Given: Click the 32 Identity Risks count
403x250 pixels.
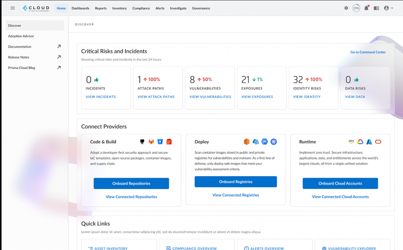Looking at the screenshot, I should [298, 80].
